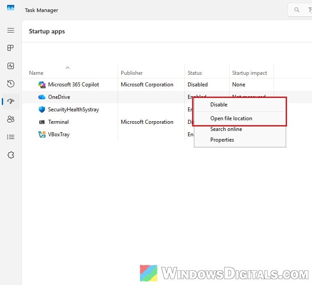Sort by Startup impact column header
This screenshot has width=312, height=285.
pyautogui.click(x=250, y=73)
